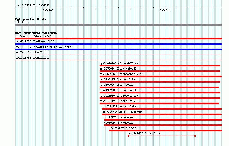
Task: Click nsv5602556 (Ebert2021) label
Action: click(116, 85)
